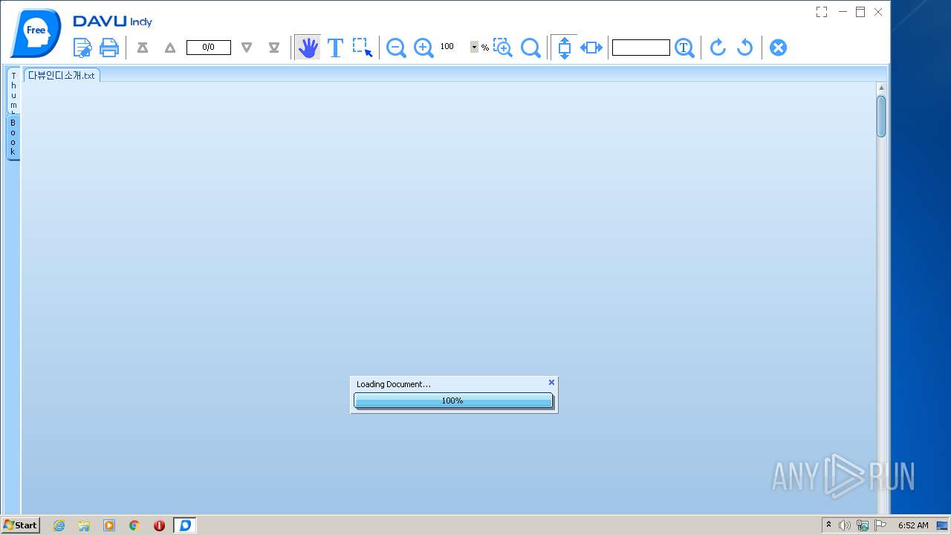The width and height of the screenshot is (951, 535).
Task: Rotate document counterclockwise
Action: coord(744,48)
